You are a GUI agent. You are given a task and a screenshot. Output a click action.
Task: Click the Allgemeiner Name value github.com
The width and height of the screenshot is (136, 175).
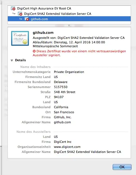[62, 122]
